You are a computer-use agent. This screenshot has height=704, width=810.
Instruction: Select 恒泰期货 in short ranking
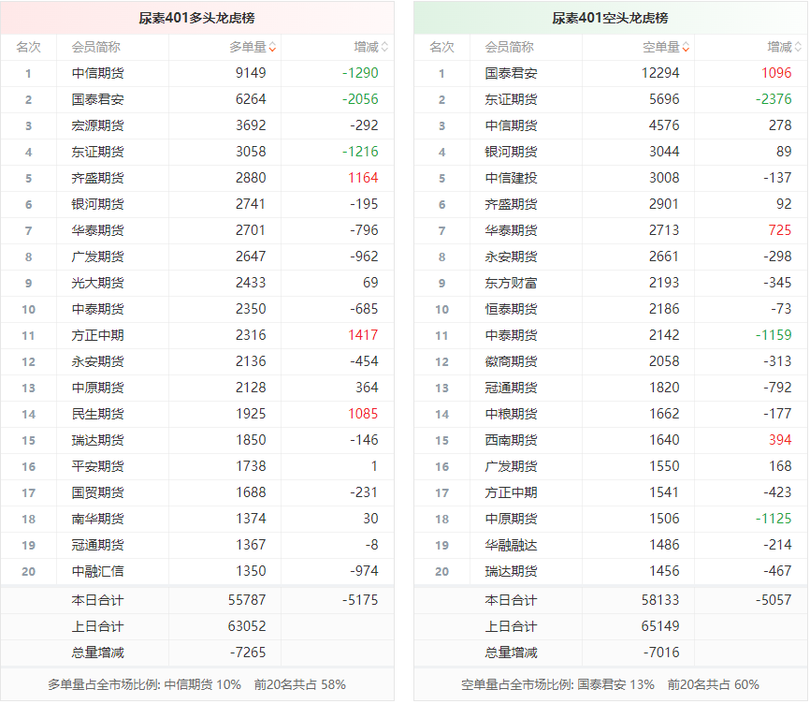coord(511,309)
